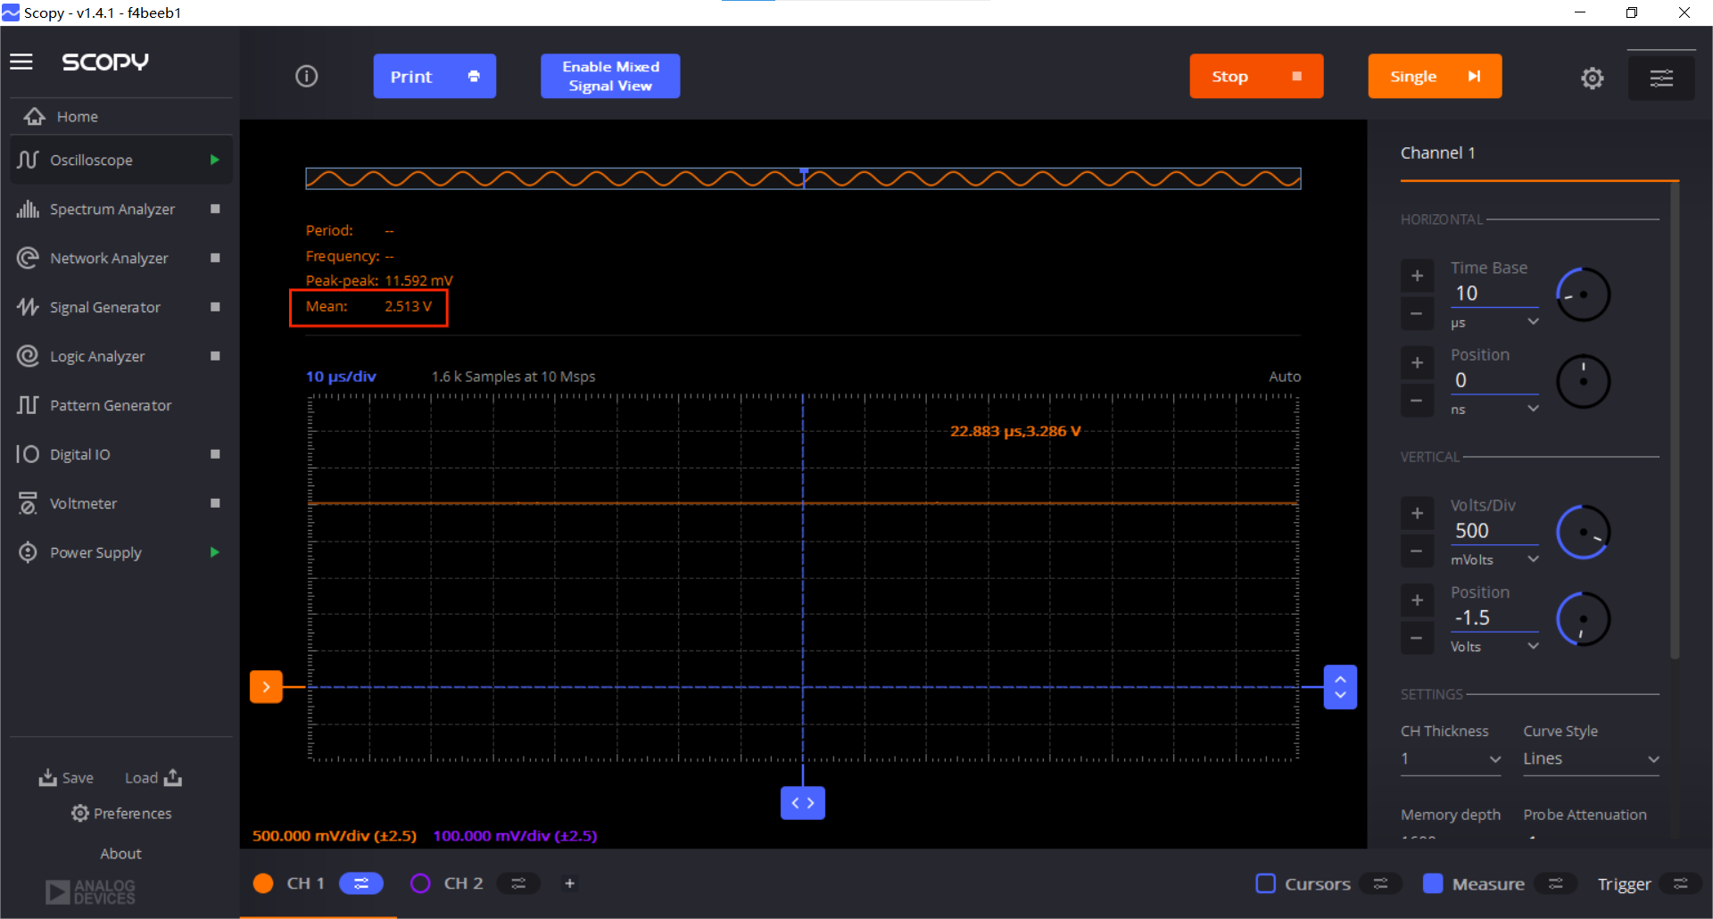Viewport: 1713px width, 919px height.
Task: Increase vertical Position with plus button
Action: 1417,600
